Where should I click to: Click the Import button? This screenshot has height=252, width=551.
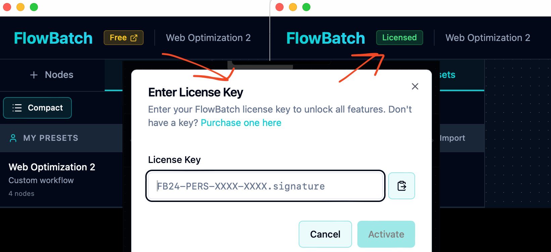(452, 138)
